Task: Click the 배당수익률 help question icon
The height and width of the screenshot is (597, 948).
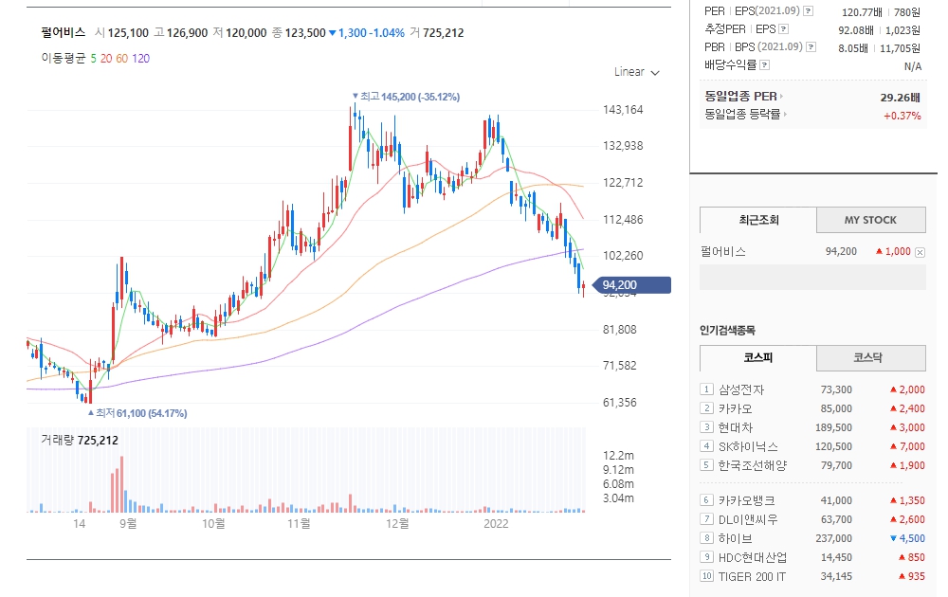Action: pos(765,64)
